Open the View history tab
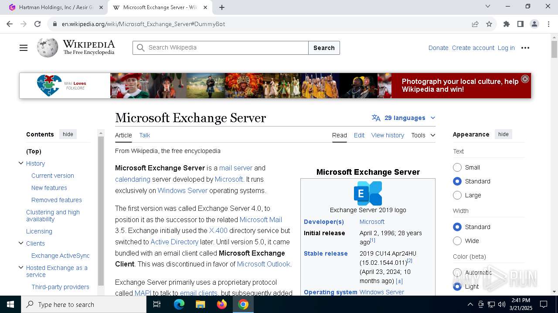The height and width of the screenshot is (313, 558). click(x=388, y=135)
